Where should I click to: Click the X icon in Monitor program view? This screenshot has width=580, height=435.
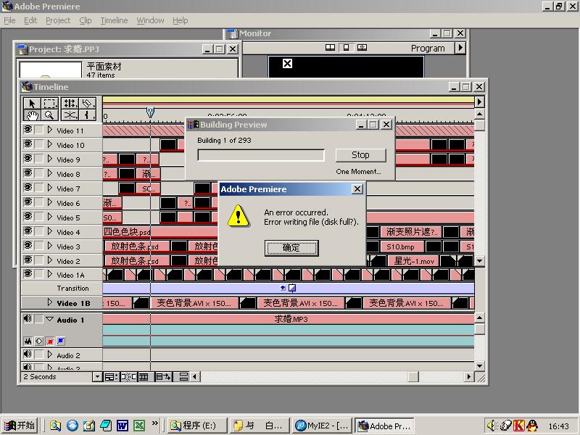(287, 63)
